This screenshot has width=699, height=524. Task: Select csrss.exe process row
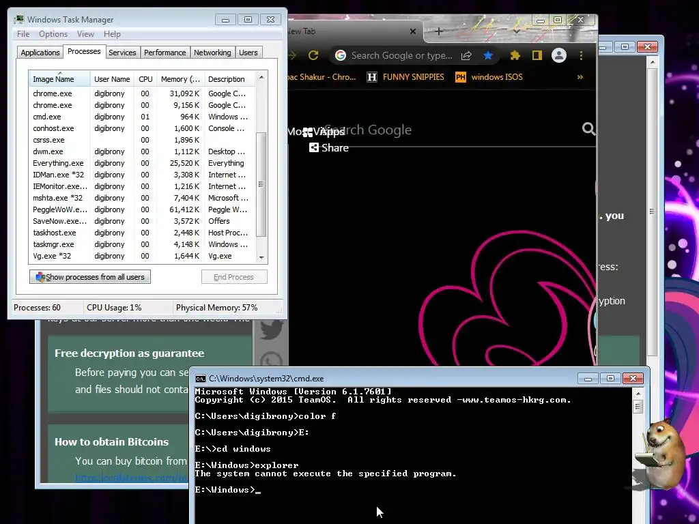(x=142, y=140)
